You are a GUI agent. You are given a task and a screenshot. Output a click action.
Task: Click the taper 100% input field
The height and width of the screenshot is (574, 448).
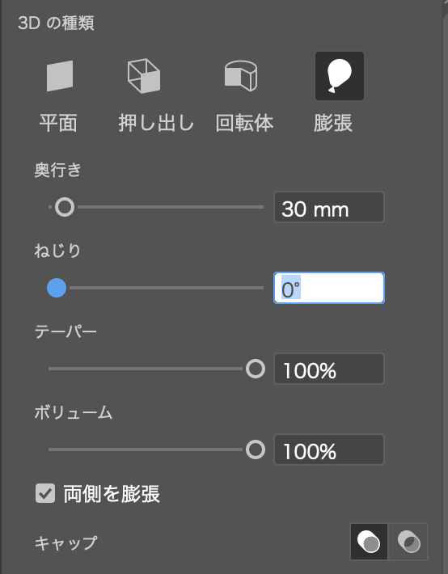[x=329, y=369]
